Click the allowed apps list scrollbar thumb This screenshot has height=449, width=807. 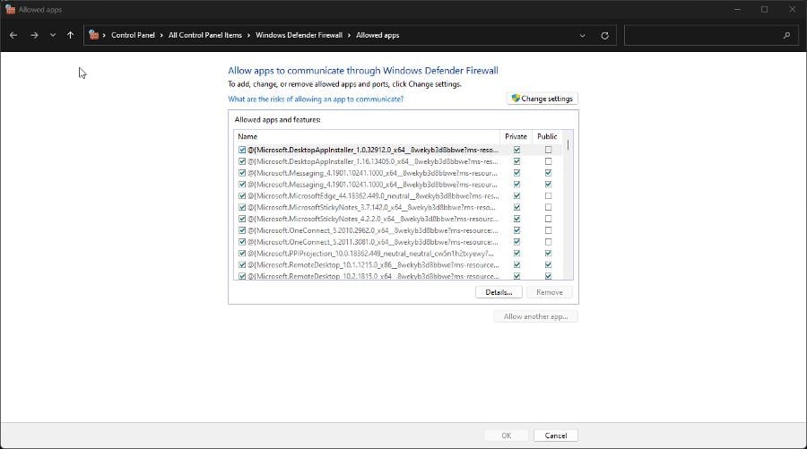click(568, 144)
